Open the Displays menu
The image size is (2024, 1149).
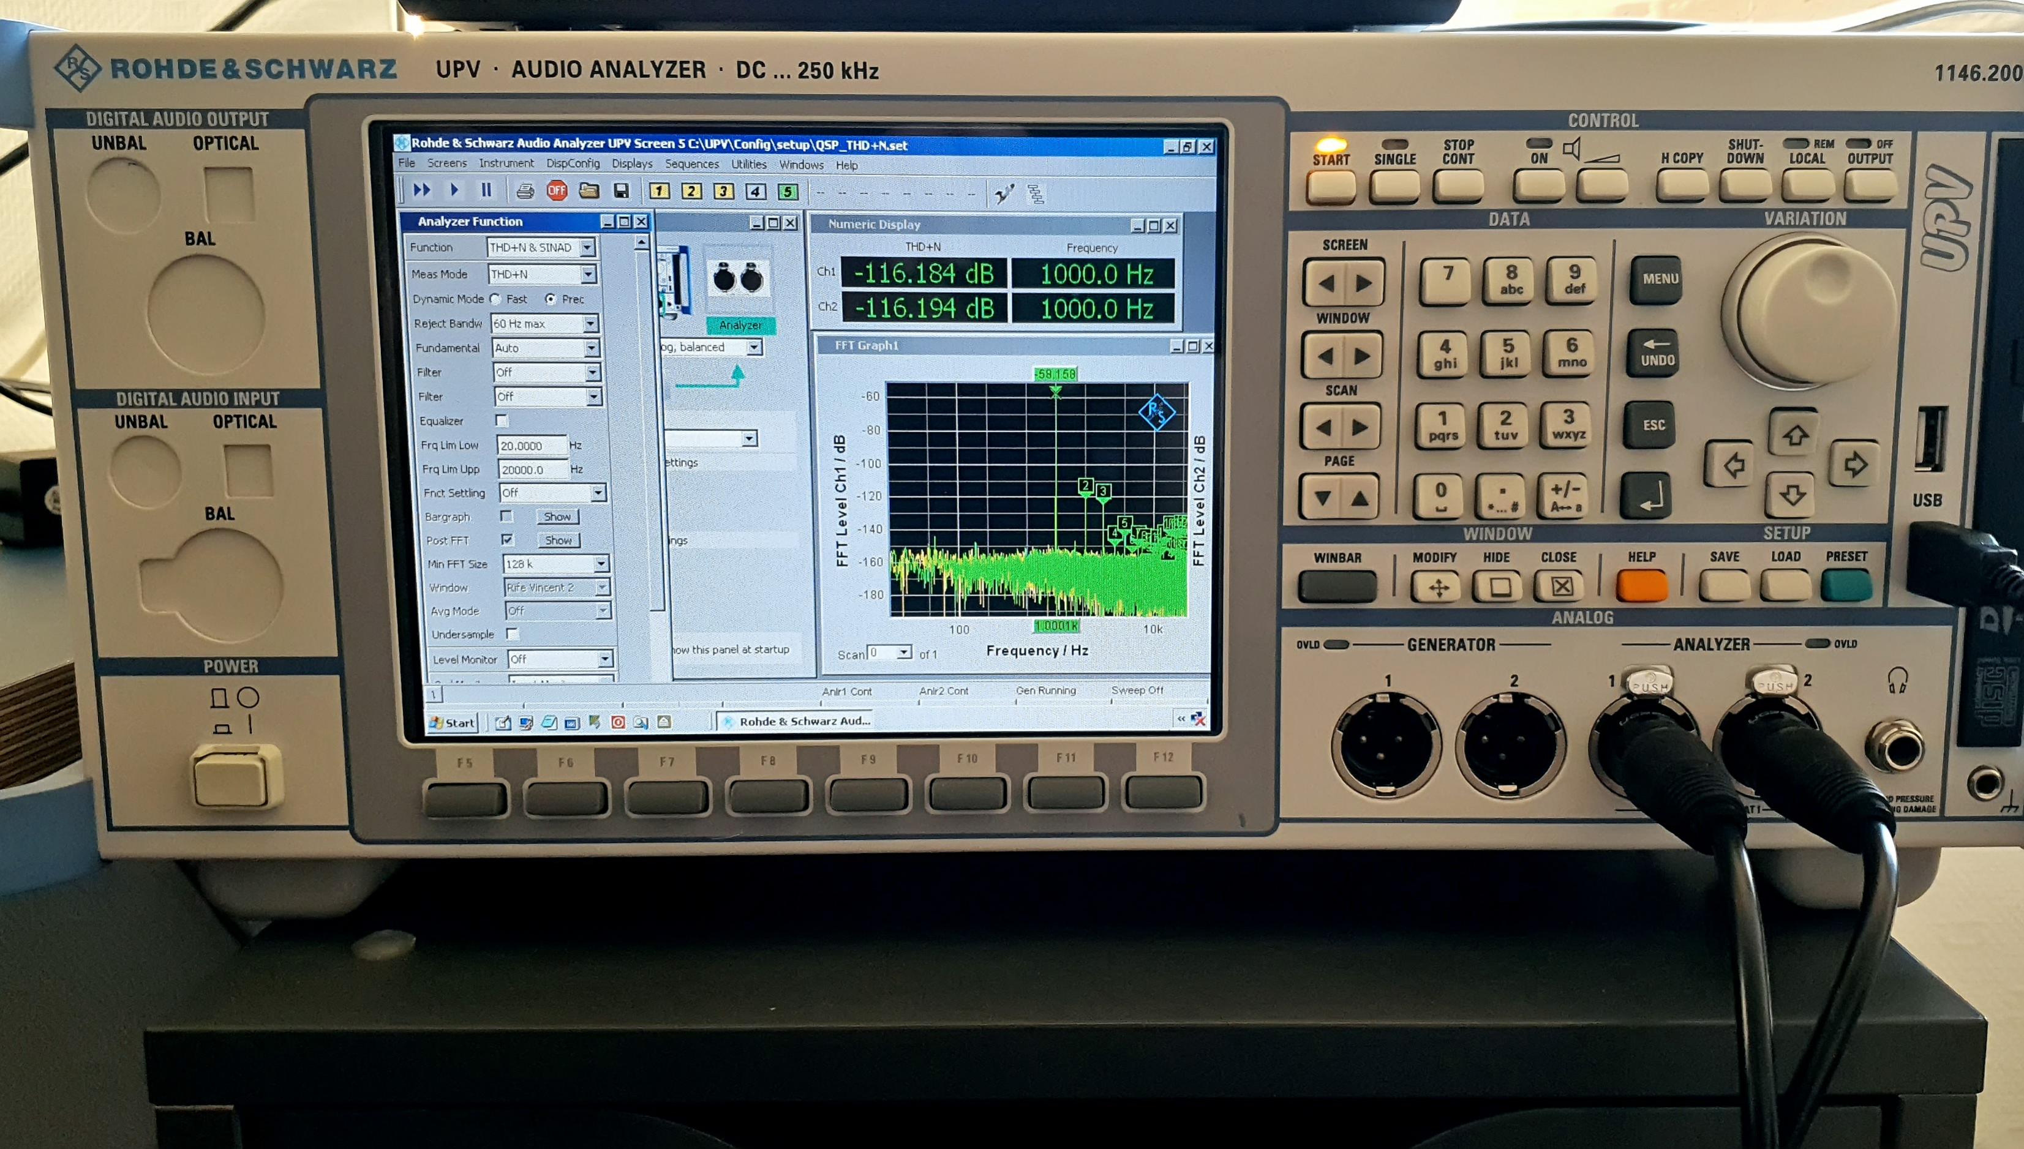point(631,164)
